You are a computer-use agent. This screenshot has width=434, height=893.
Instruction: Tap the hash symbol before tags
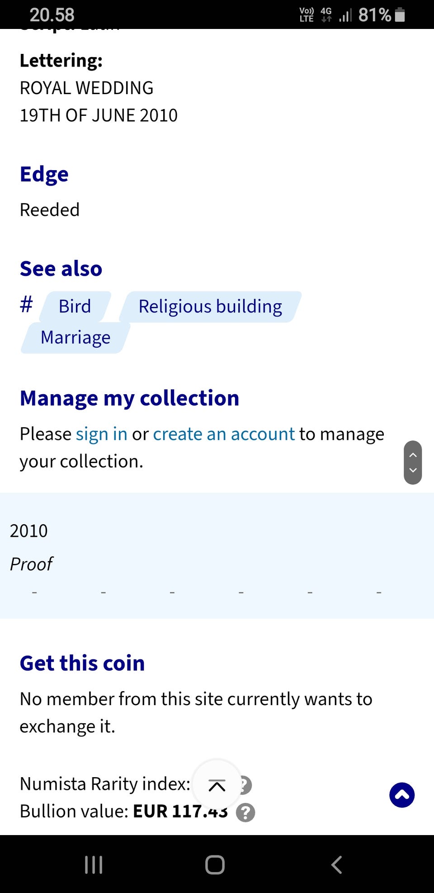[x=27, y=305]
